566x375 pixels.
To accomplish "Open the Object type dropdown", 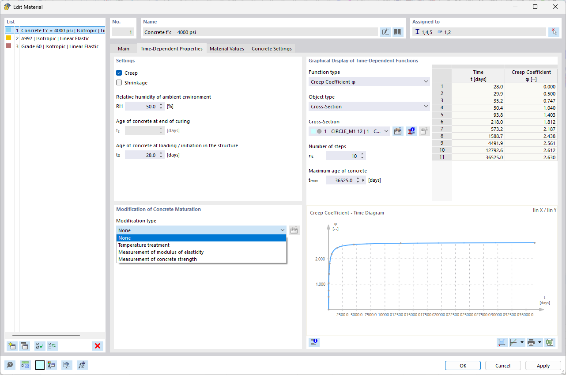I will 369,107.
